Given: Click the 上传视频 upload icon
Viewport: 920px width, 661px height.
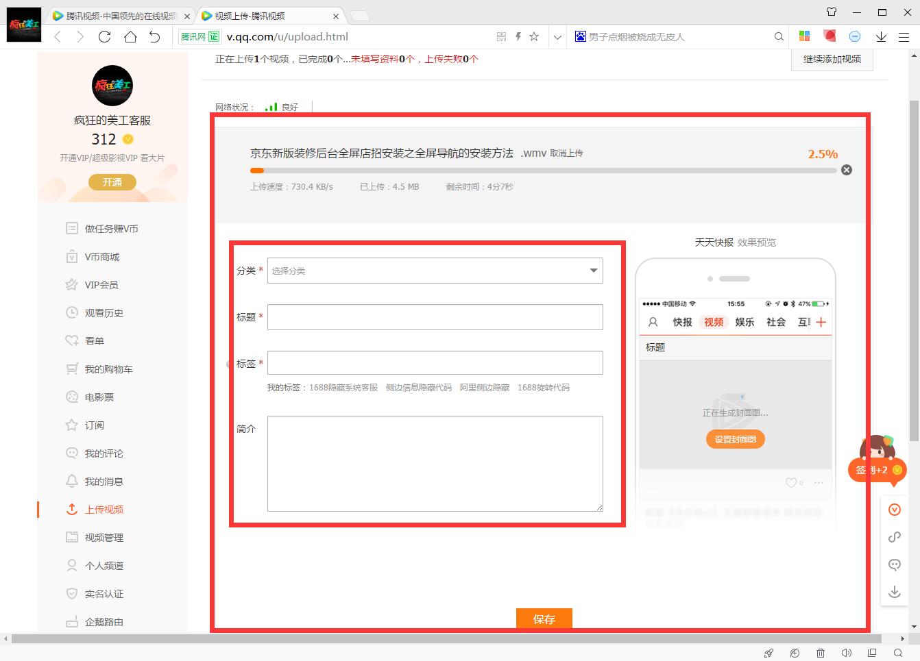Looking at the screenshot, I should 71,509.
